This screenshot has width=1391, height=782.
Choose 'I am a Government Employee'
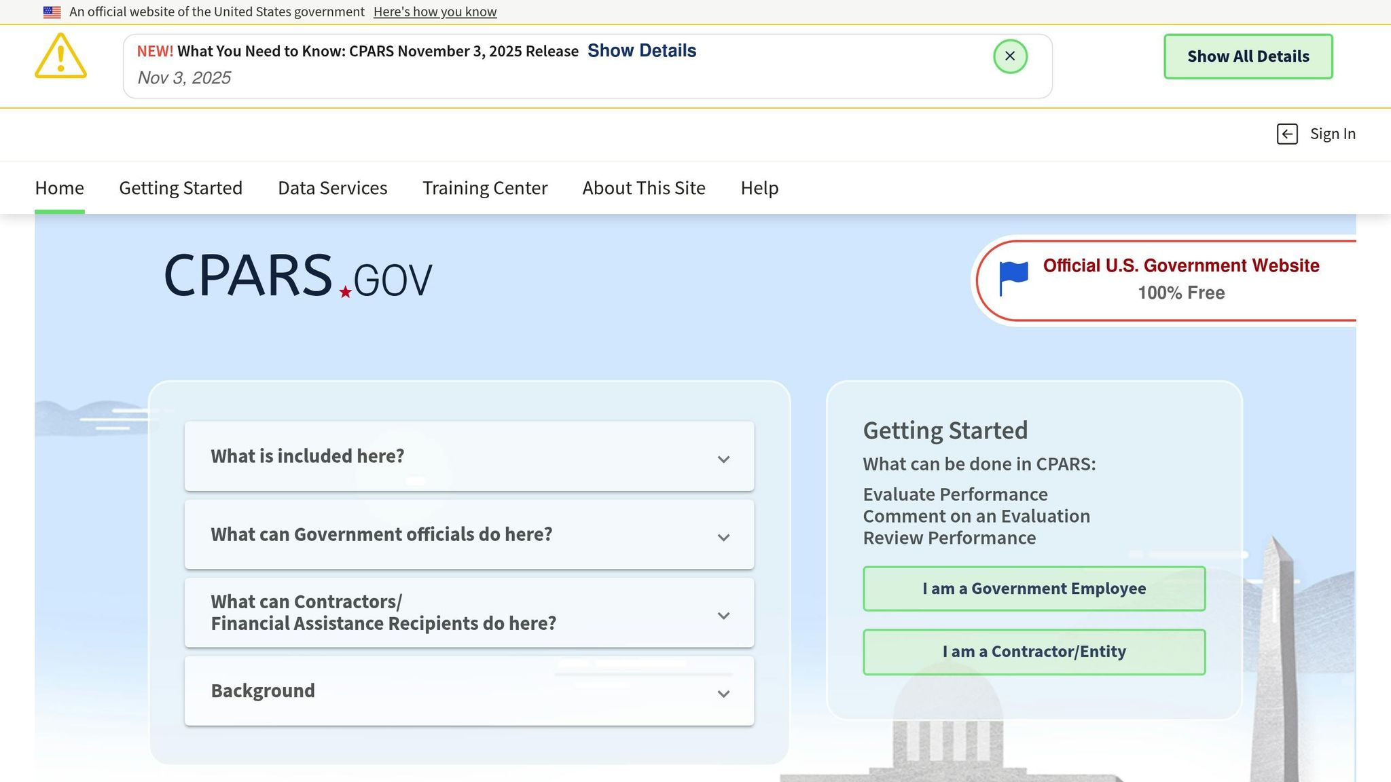(x=1034, y=589)
